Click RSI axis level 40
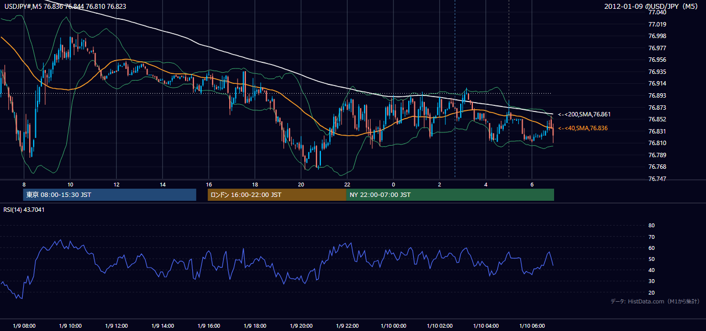Screen dimensions: 706x331 (651, 270)
